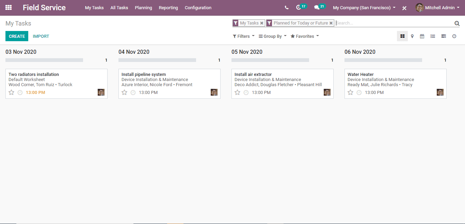Toggle favorite star on Water Heater task

coord(351,92)
